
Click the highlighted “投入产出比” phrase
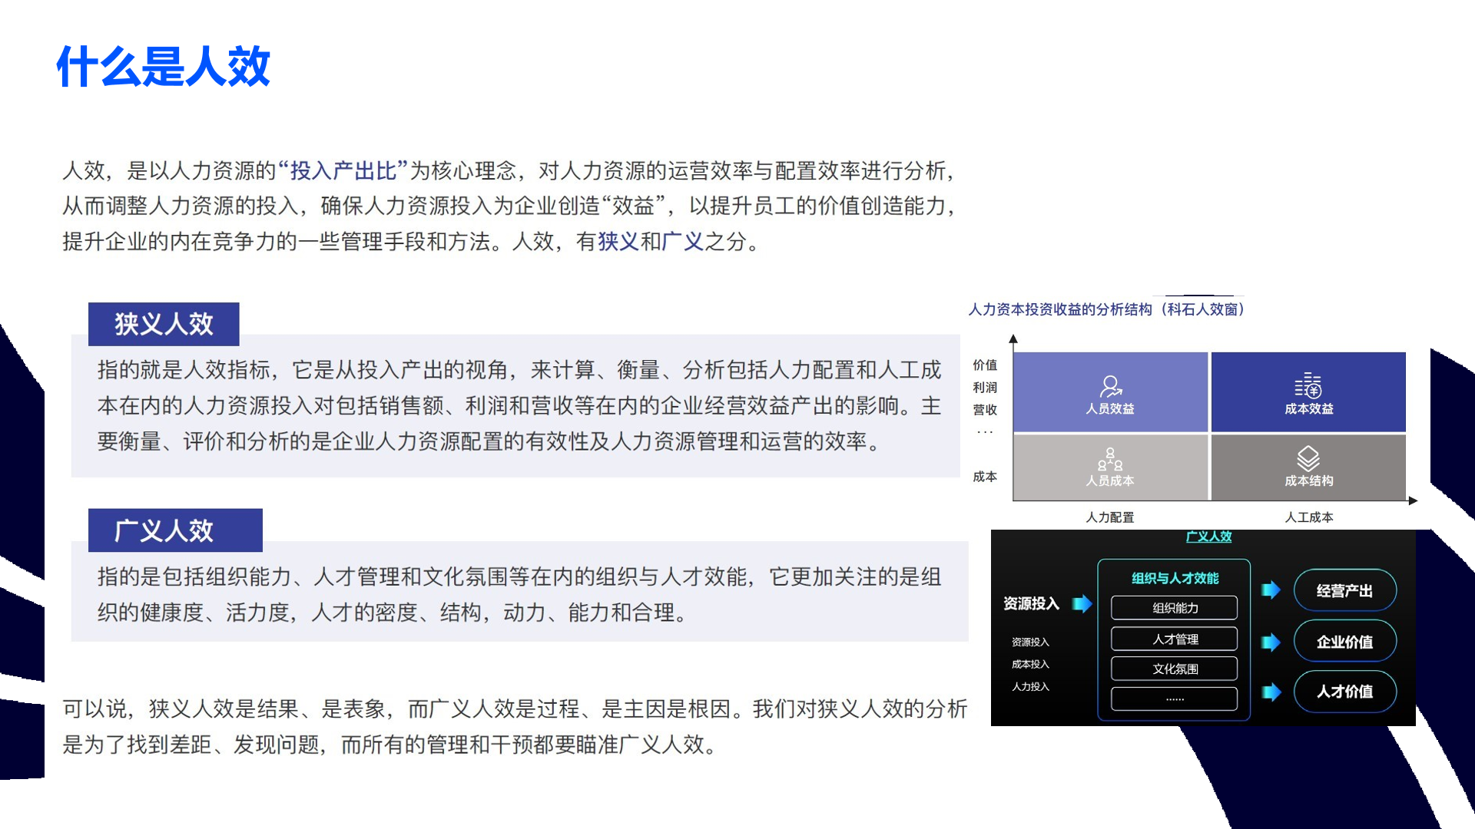(x=343, y=170)
